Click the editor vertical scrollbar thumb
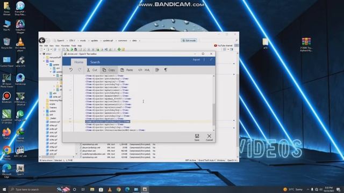The image size is (344, 193). tap(214, 114)
